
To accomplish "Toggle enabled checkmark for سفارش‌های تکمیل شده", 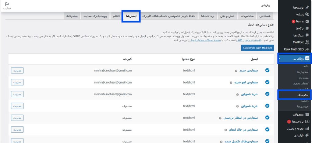I will click(x=267, y=141).
